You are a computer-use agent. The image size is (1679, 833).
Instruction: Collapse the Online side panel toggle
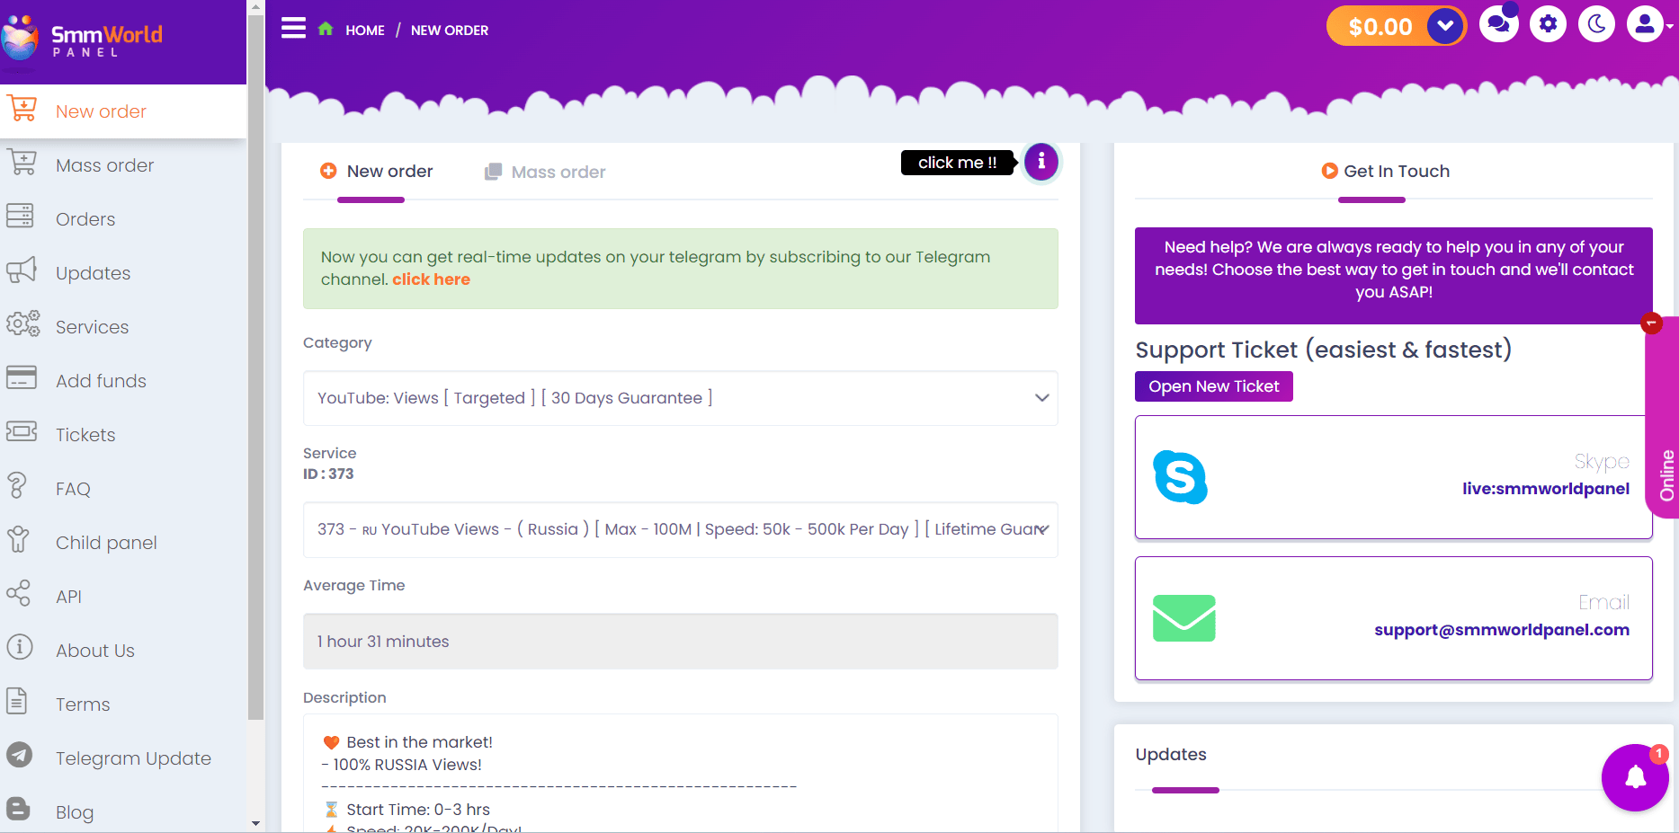click(1651, 323)
